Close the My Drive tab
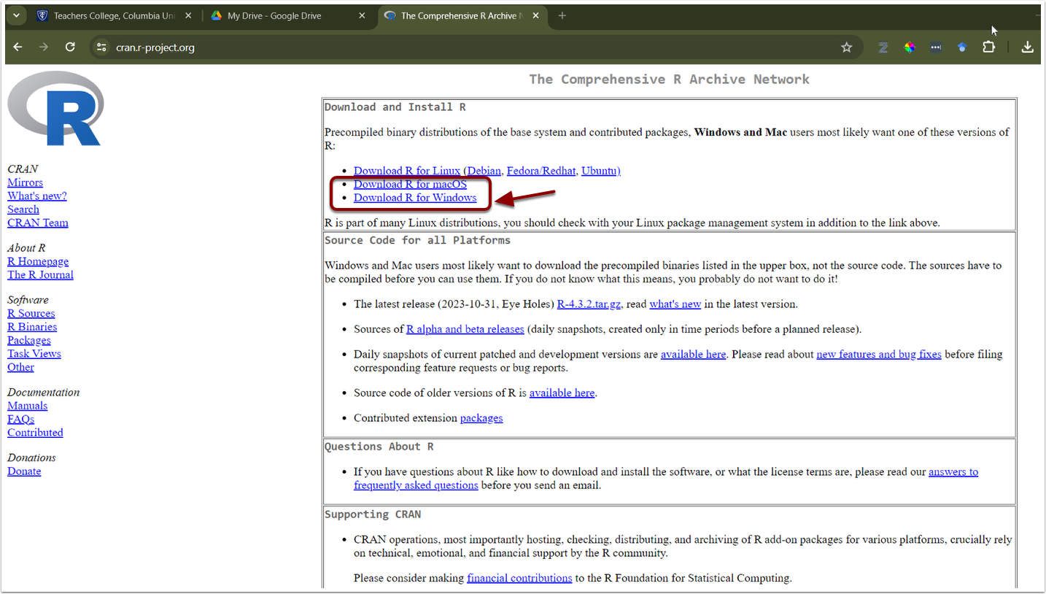Viewport: 1046px width, 594px height. [362, 15]
